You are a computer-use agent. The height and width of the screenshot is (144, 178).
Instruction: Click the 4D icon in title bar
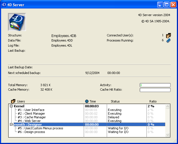4,5
